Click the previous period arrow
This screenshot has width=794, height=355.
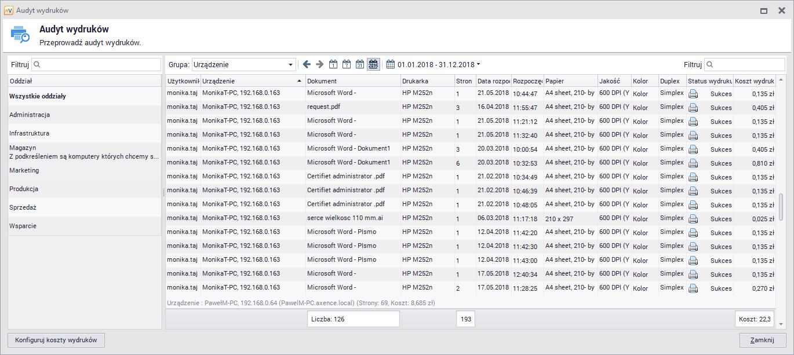point(307,64)
